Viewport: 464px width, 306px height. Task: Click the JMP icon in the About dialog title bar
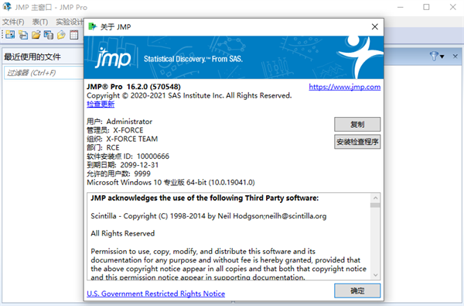[x=92, y=26]
